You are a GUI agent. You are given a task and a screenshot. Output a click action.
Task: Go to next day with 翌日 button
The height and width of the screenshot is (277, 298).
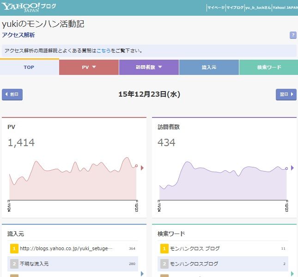tap(286, 94)
